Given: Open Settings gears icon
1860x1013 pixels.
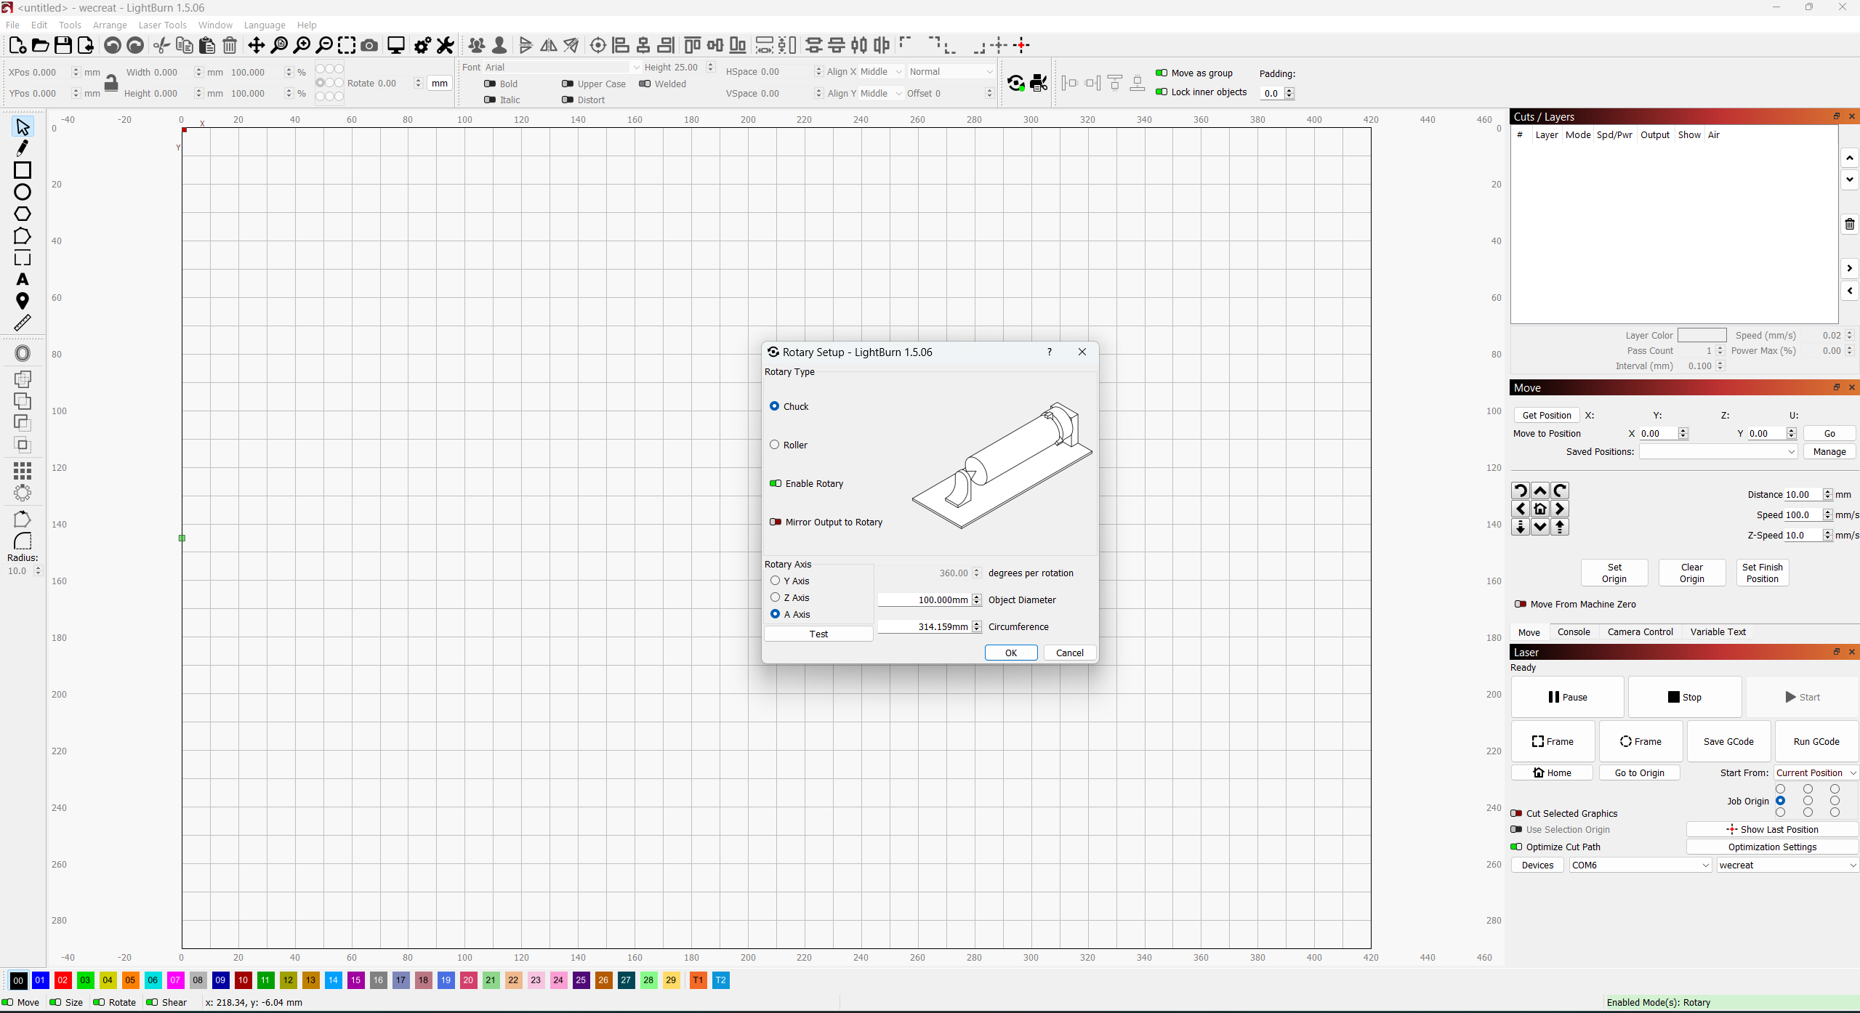Looking at the screenshot, I should coord(422,45).
